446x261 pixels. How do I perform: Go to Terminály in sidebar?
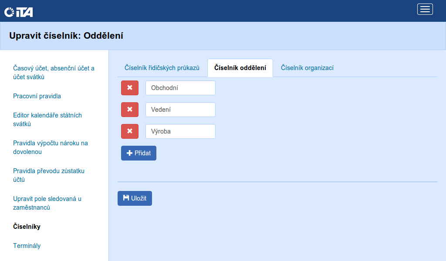click(x=27, y=246)
